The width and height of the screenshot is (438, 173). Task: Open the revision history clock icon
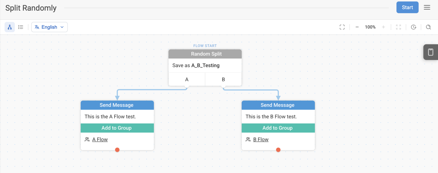coord(414,27)
